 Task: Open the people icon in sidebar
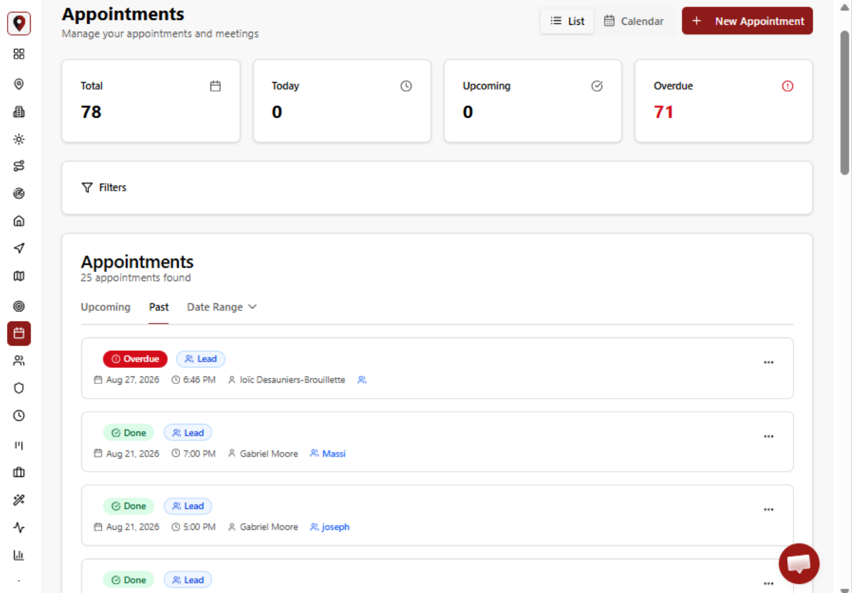[19, 361]
